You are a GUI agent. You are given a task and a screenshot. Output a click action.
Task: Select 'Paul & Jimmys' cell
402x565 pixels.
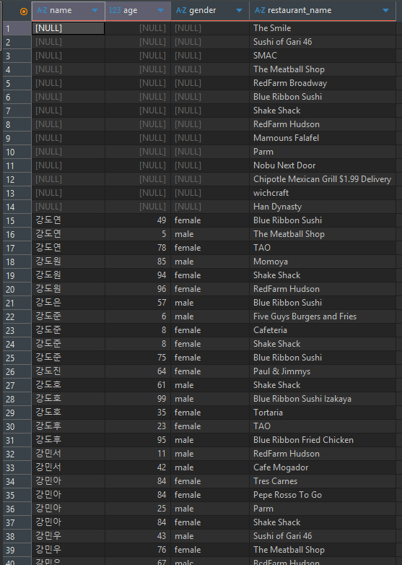(323, 371)
